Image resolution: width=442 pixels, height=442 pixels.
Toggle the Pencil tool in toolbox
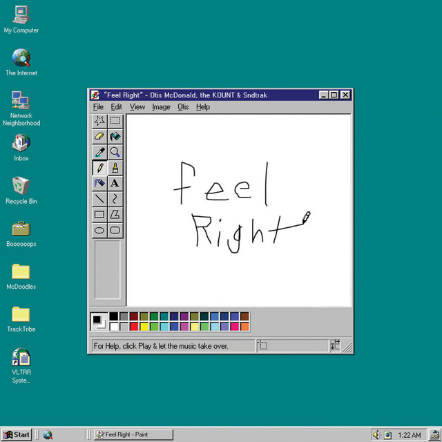pos(99,168)
